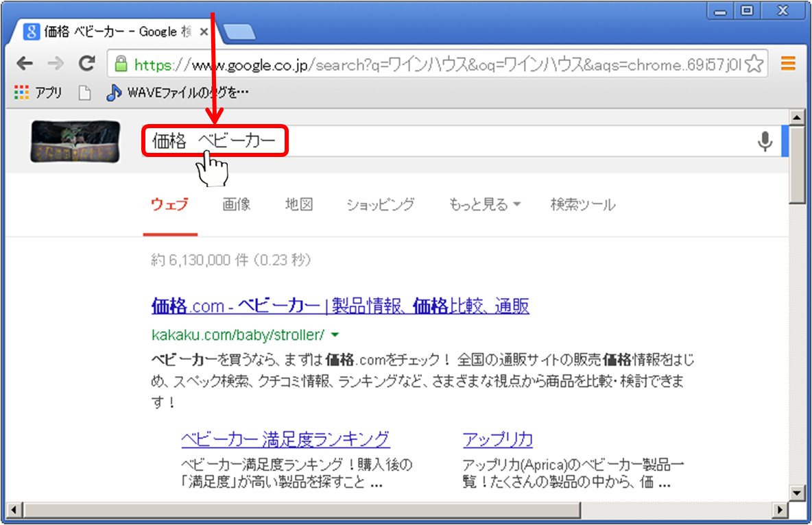Open the Chrome hamburger settings menu

coord(787,63)
